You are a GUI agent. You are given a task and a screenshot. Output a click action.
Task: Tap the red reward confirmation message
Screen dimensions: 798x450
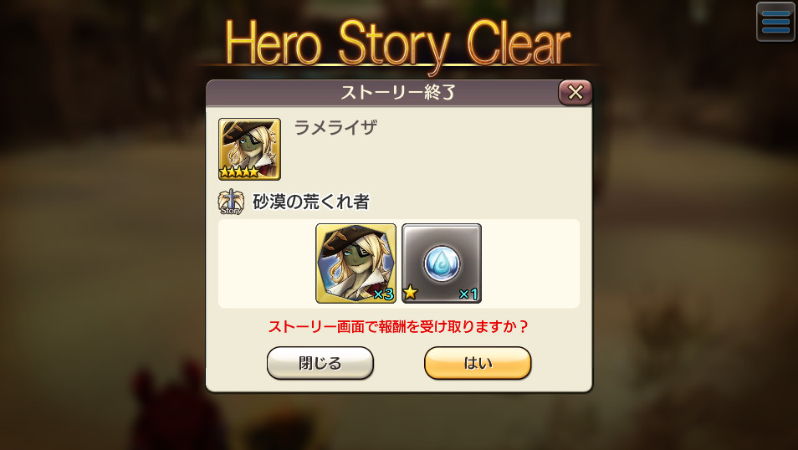398,326
